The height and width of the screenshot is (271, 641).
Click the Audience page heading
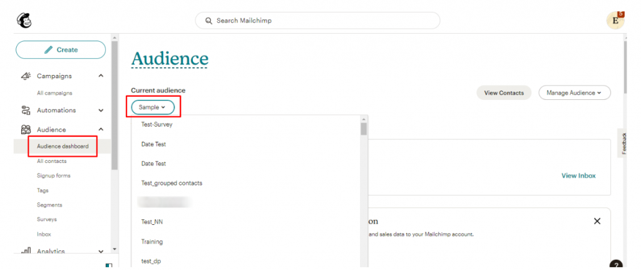point(170,59)
